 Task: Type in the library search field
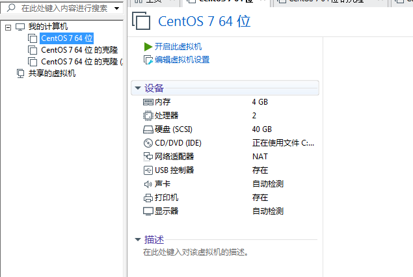tap(64, 8)
